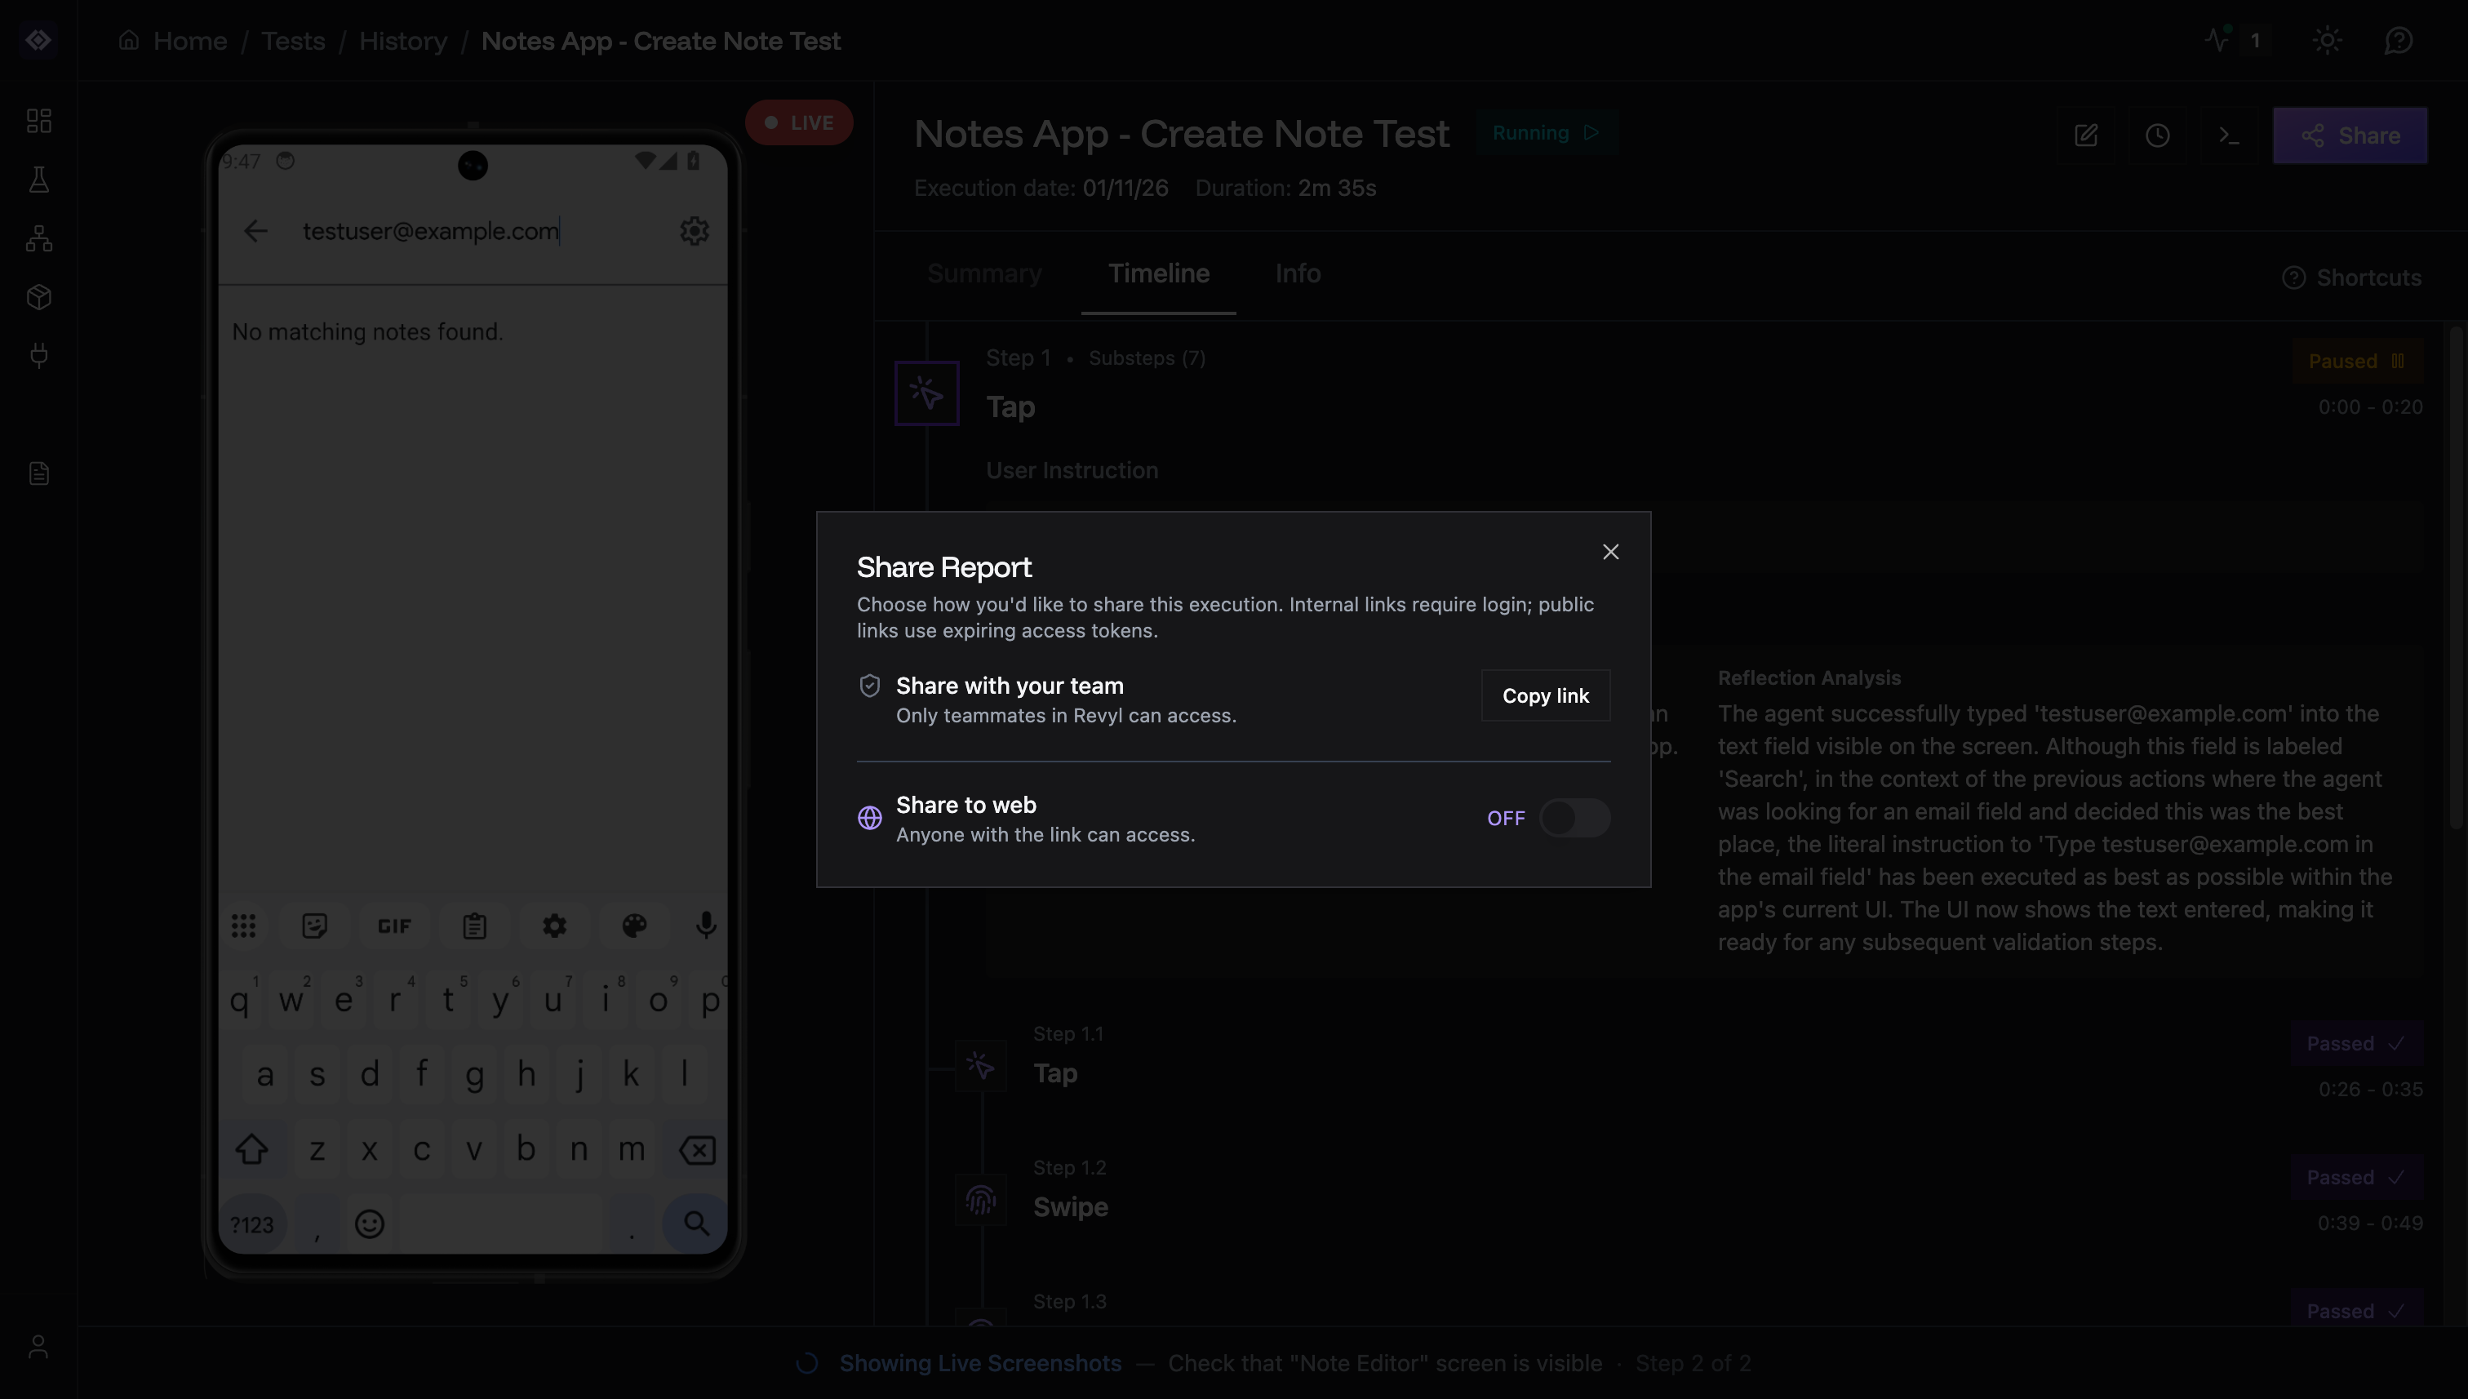Click the Home breadcrumb link
The image size is (2468, 1399).
189,40
